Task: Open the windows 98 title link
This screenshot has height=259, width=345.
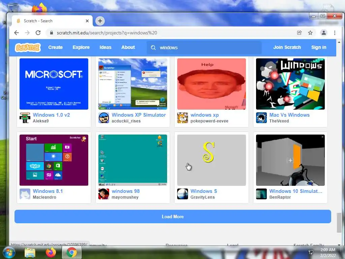Action: click(x=126, y=191)
